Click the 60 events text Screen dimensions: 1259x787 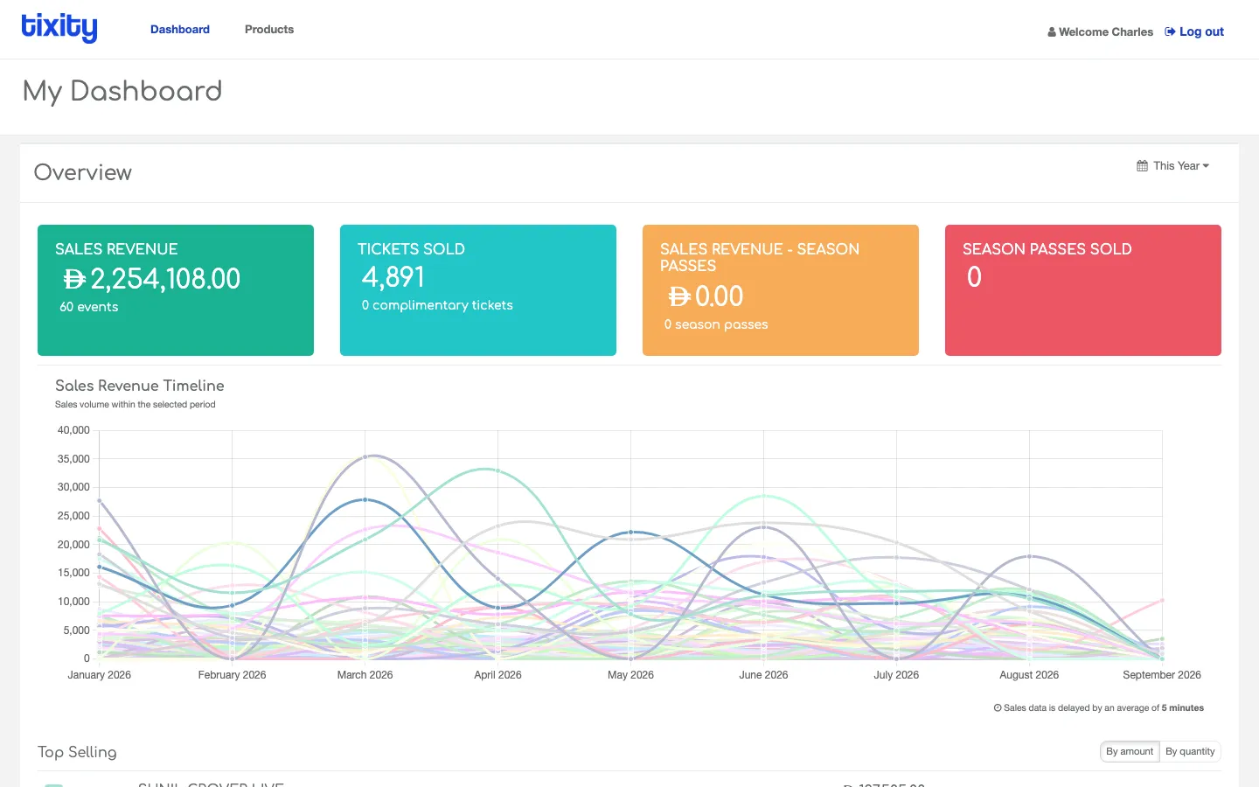coord(88,307)
